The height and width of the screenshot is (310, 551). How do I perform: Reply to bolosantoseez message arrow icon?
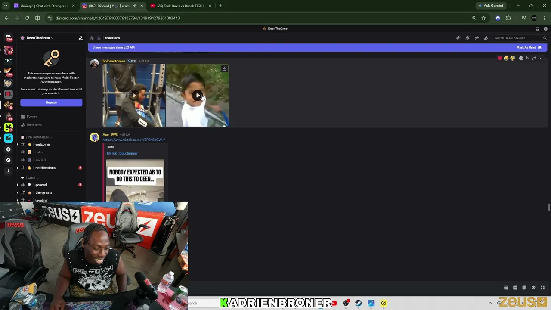[527, 58]
